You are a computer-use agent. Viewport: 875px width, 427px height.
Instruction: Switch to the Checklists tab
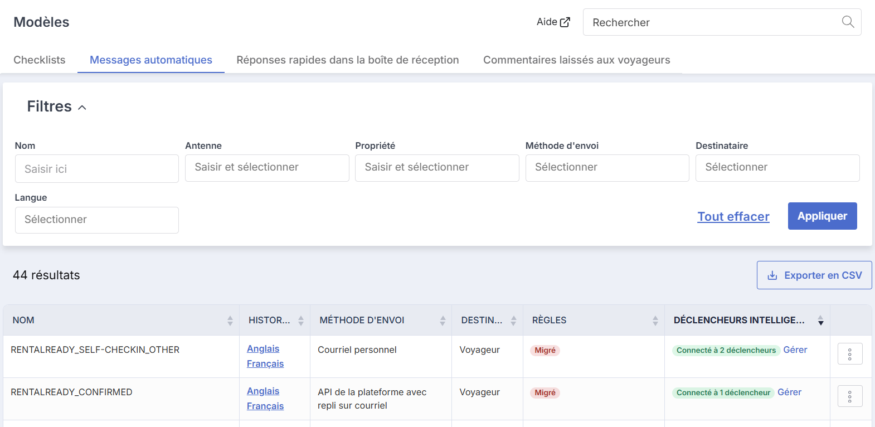(x=39, y=60)
